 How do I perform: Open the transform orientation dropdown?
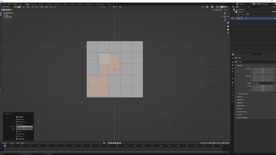tap(104, 7)
